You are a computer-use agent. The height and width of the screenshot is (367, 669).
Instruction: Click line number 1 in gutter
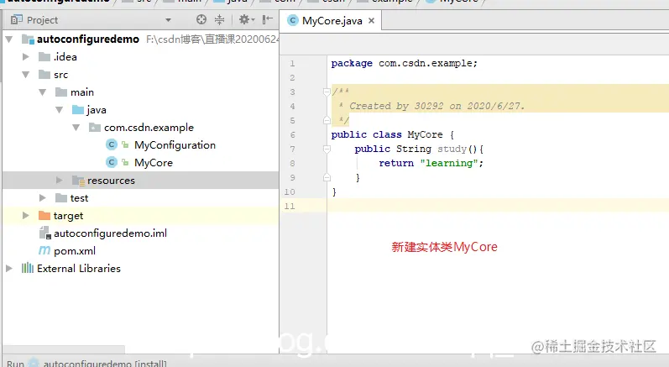292,64
